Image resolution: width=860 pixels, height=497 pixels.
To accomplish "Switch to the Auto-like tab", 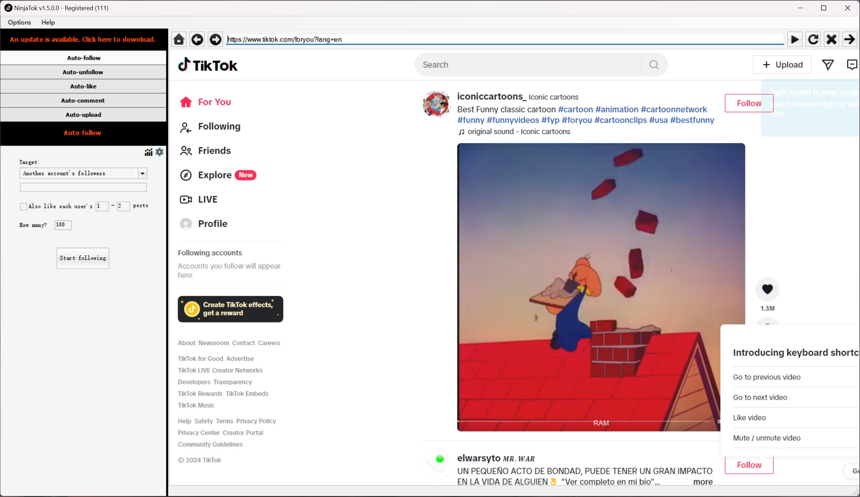I will [83, 86].
